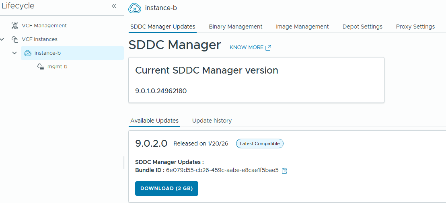
Task: Download the 9.0.2.0 update bundle
Action: tap(166, 189)
